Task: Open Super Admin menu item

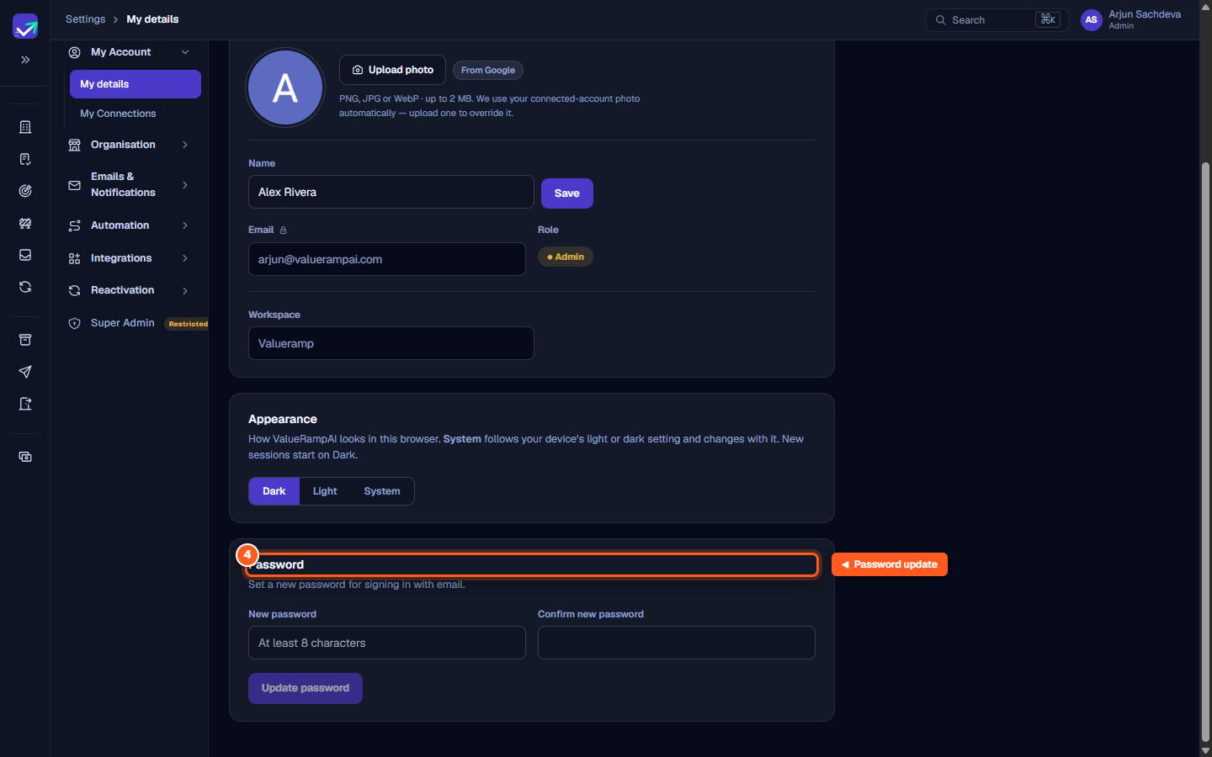Action: [x=123, y=323]
